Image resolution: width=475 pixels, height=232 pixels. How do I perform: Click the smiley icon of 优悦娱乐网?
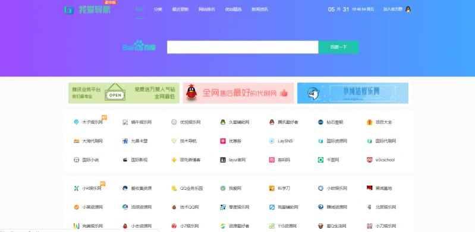point(174,122)
